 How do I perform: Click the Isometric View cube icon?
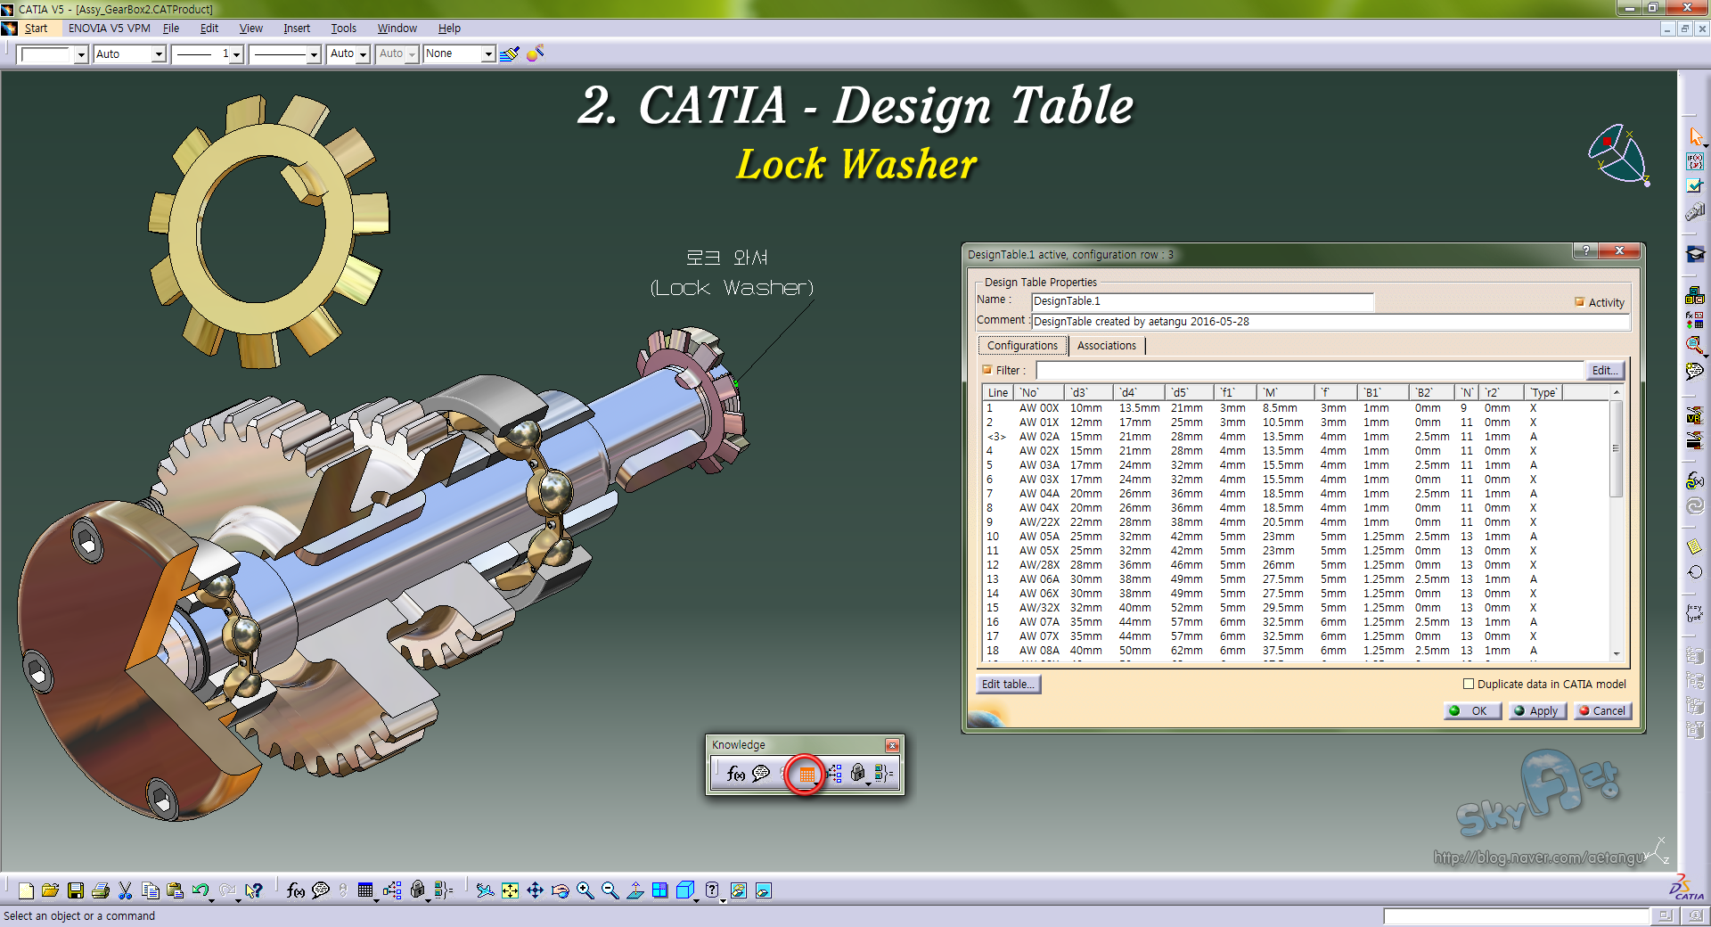click(684, 890)
